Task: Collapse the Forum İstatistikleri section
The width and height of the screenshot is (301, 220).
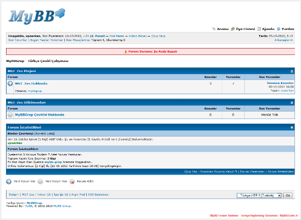Action: (x=292, y=127)
